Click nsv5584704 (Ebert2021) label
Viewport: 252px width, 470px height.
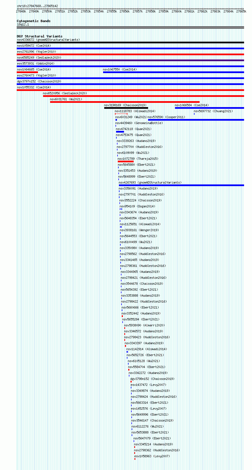(x=147, y=367)
